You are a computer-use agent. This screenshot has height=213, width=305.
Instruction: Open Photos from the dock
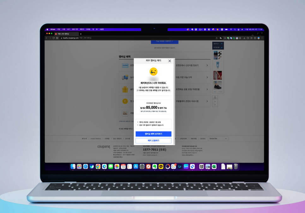[117, 166]
